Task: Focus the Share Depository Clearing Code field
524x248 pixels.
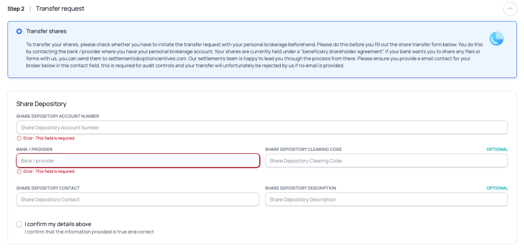Action: click(386, 161)
